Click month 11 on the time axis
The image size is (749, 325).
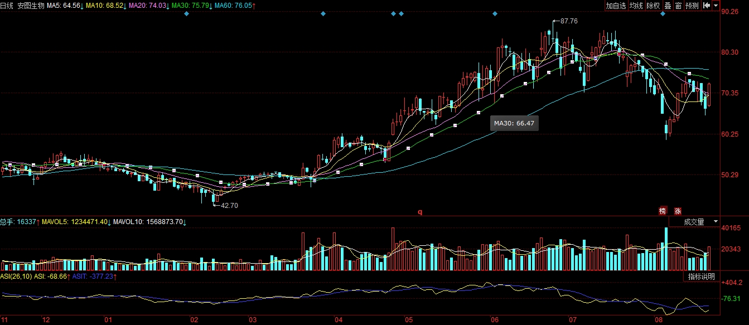(5, 321)
